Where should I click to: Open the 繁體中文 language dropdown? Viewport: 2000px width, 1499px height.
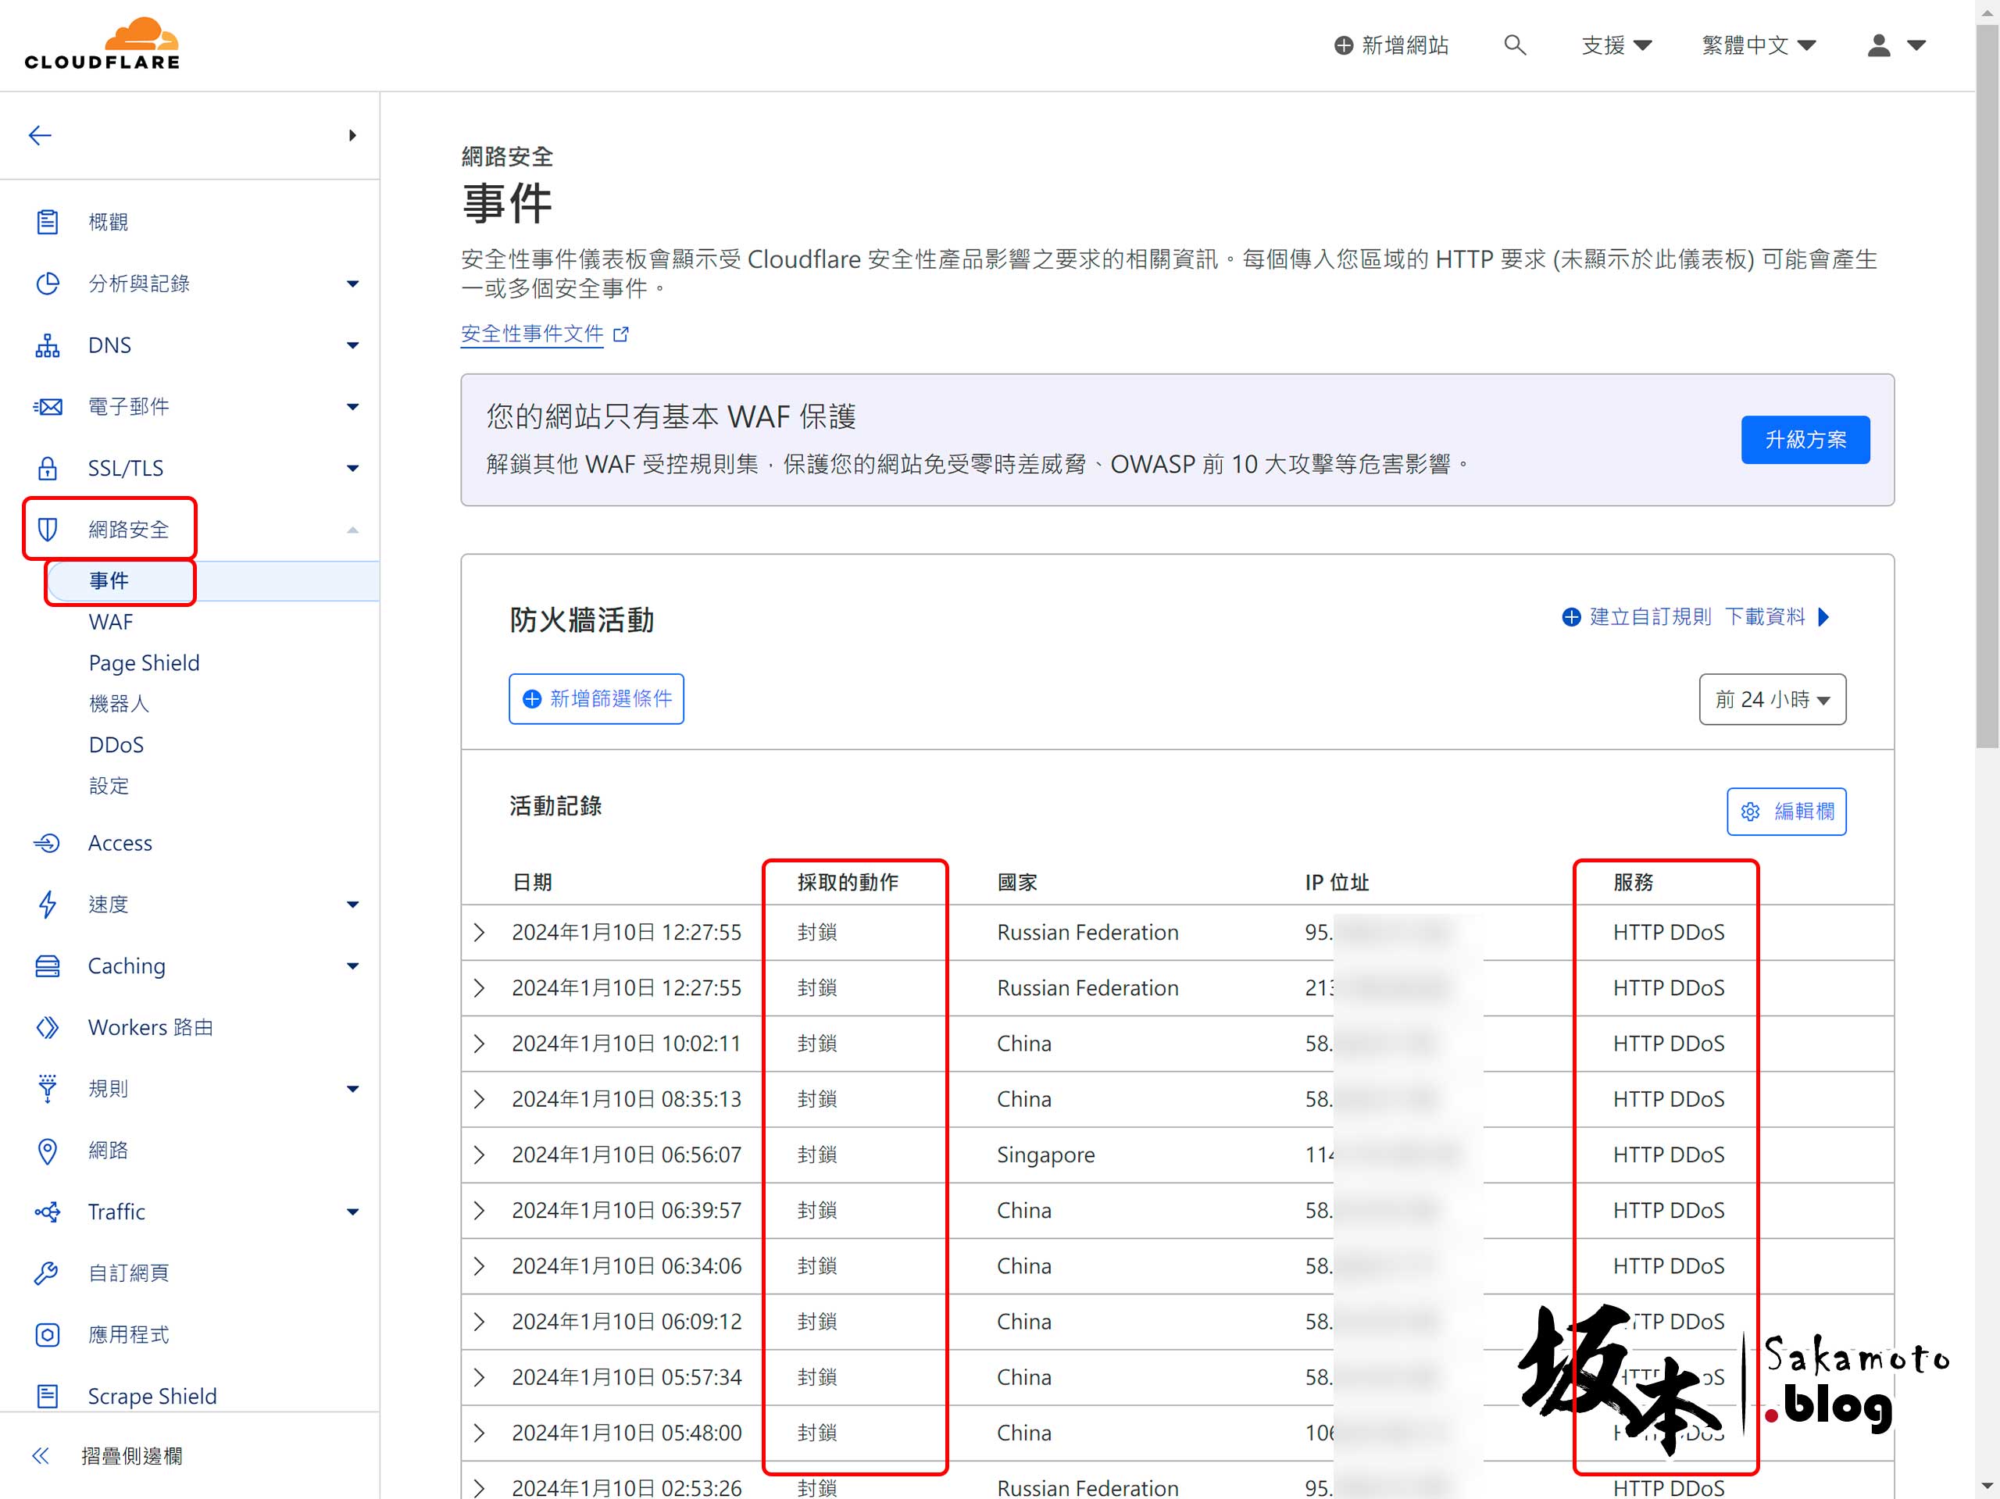click(x=1759, y=45)
